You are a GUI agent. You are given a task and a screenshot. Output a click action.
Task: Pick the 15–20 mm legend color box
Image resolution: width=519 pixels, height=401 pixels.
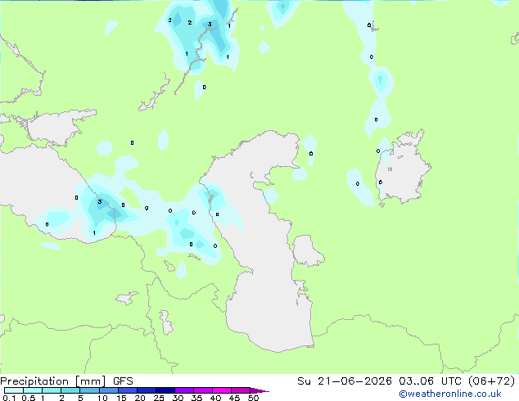click(128, 390)
